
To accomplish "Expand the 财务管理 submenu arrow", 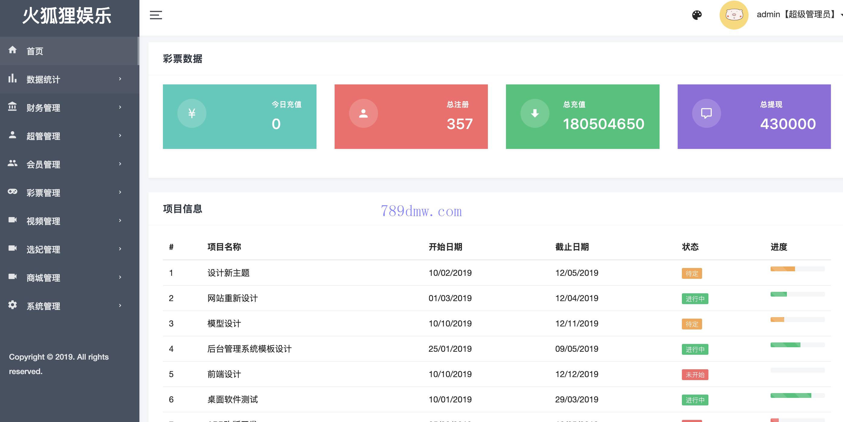I will coord(120,107).
